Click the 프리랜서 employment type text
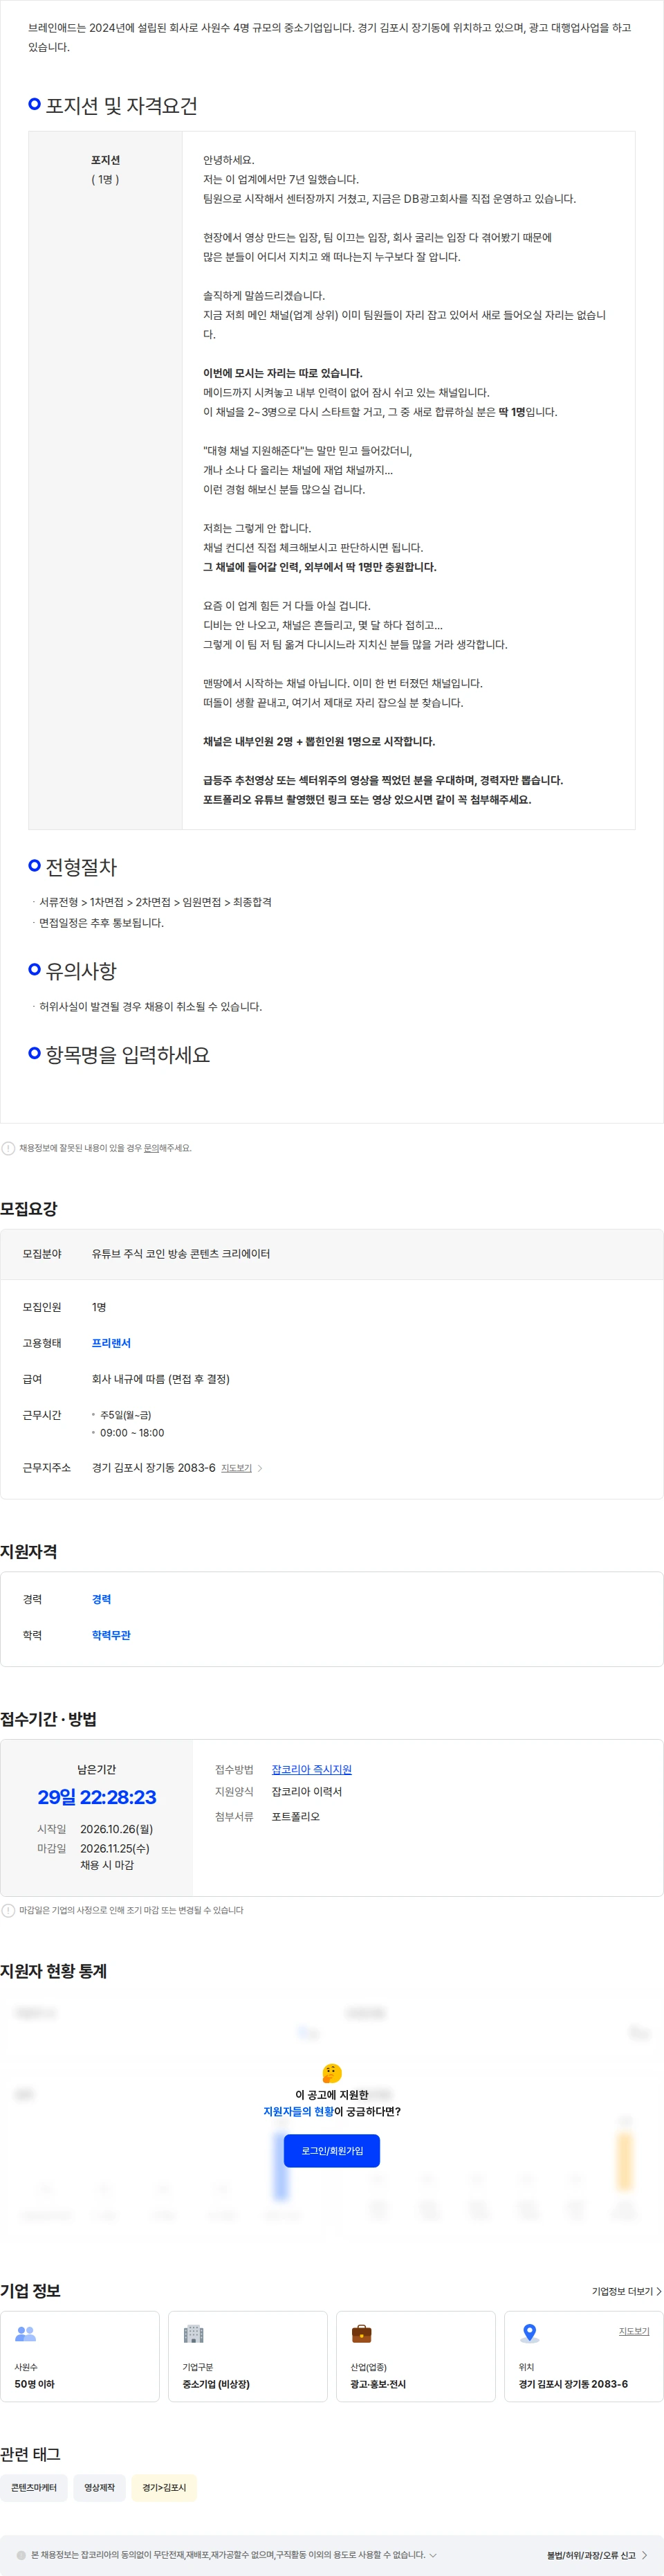This screenshot has height=2576, width=664. point(111,1343)
